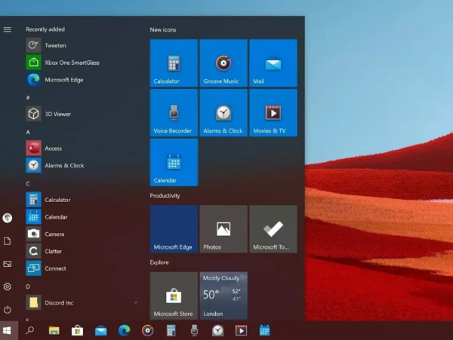This screenshot has width=453, height=340.
Task: Open the Calendar tile in New icons
Action: tap(174, 162)
